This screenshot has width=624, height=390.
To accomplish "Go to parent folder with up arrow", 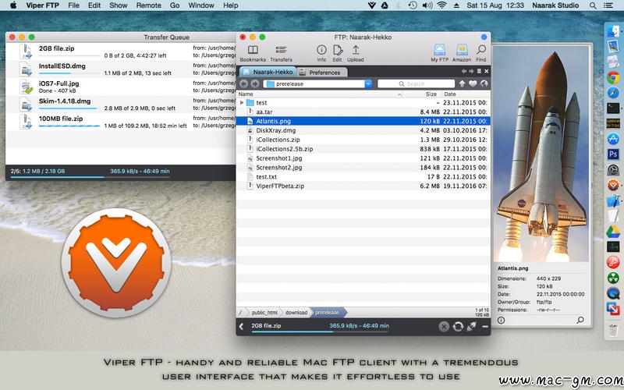I will pos(462,83).
